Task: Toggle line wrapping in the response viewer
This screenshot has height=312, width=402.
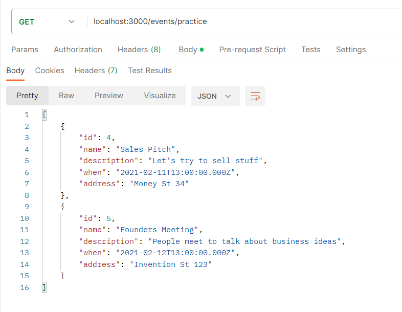Action: (255, 96)
